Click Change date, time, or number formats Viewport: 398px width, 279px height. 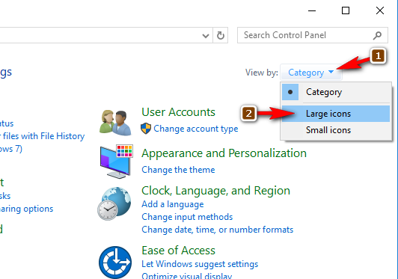(x=217, y=230)
